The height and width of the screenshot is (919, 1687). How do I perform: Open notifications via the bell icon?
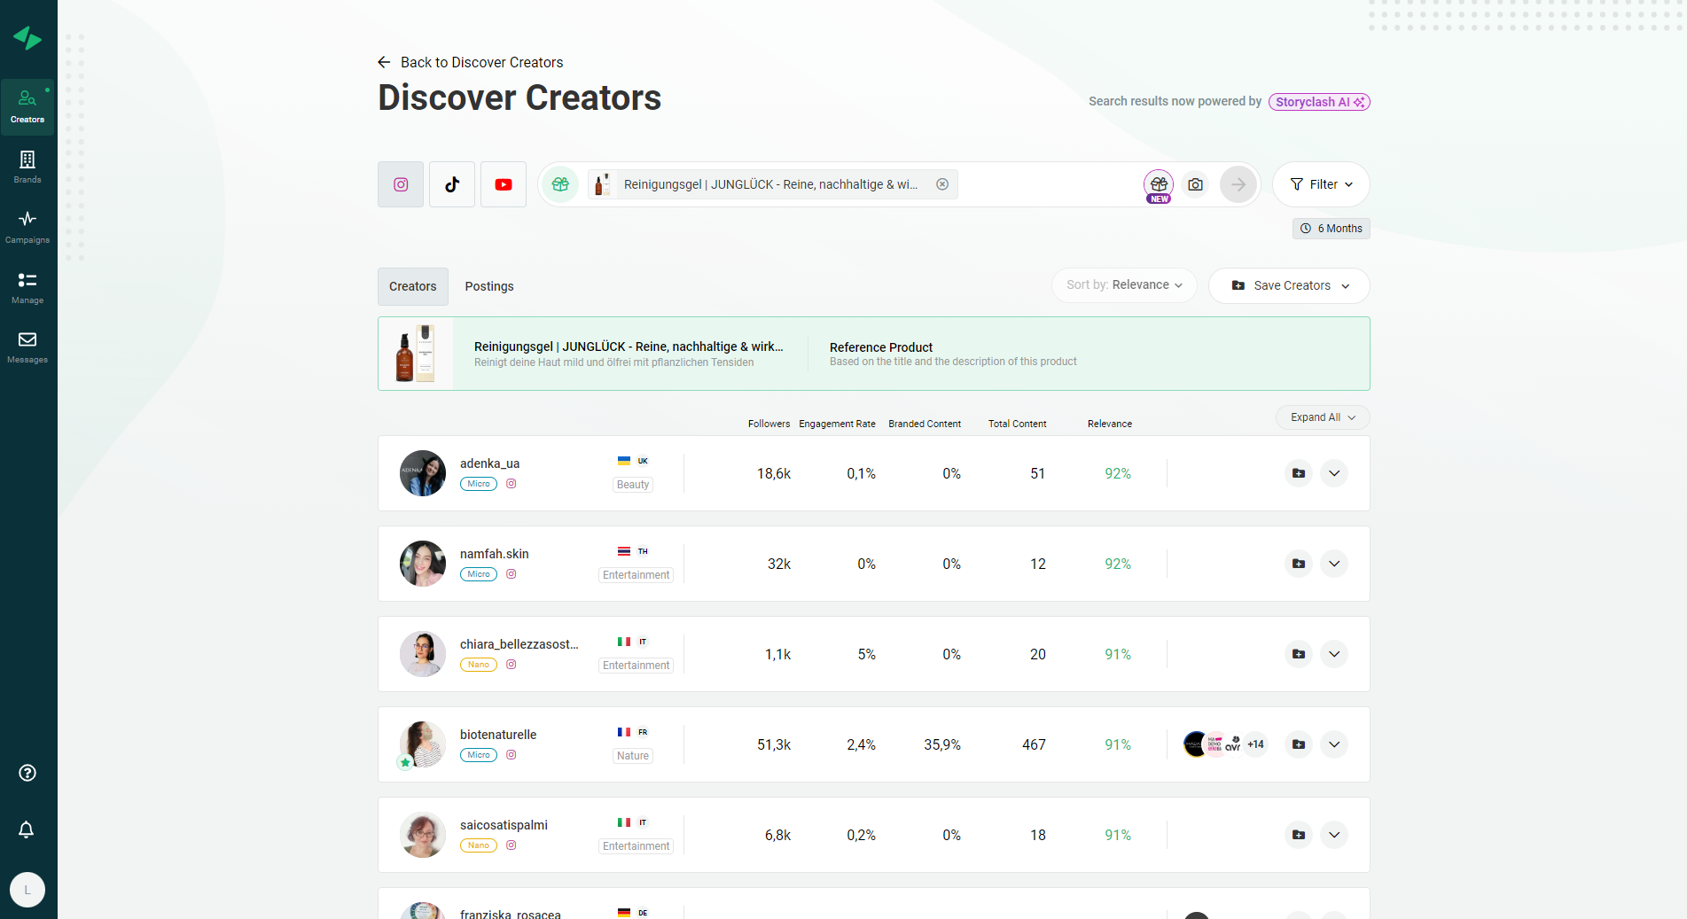27,829
